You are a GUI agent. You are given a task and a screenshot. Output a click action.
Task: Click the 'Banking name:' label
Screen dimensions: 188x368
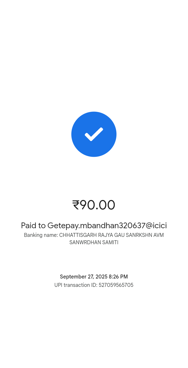click(x=41, y=235)
